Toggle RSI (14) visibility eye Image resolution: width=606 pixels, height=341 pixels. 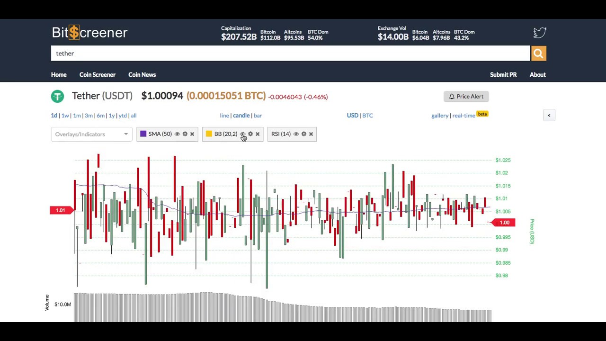296,134
